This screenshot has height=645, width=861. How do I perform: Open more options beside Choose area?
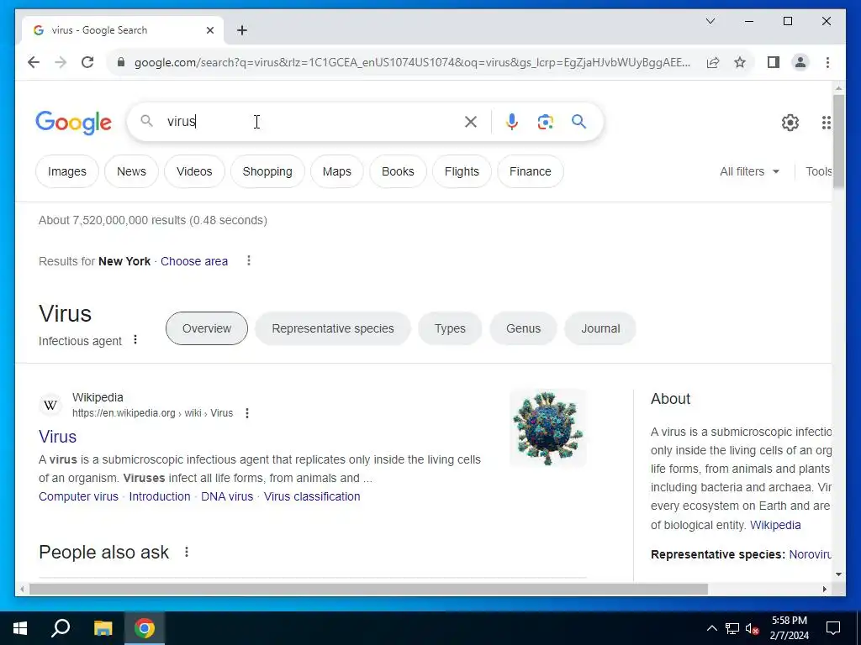(249, 260)
